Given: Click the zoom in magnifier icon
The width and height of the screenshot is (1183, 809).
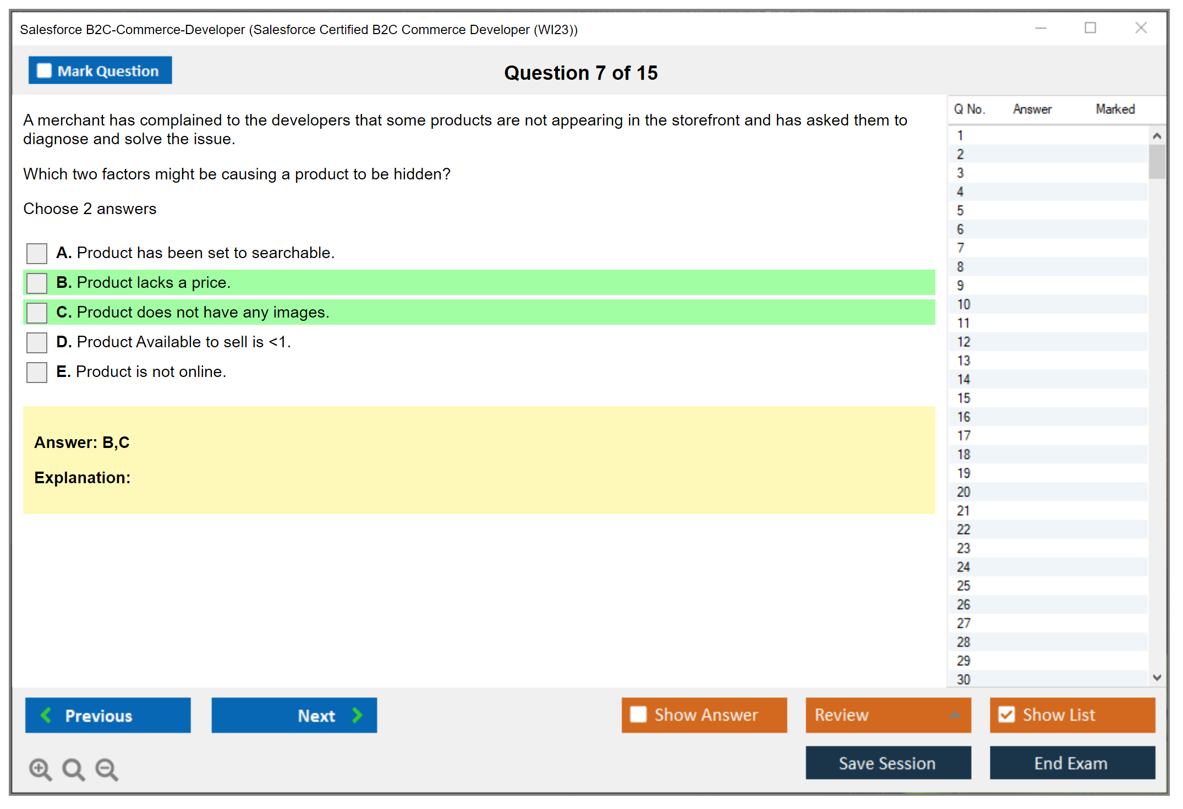Looking at the screenshot, I should coord(40,769).
